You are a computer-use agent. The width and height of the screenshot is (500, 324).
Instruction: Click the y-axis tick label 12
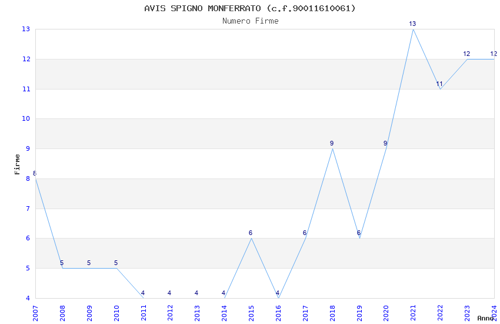coord(26,59)
